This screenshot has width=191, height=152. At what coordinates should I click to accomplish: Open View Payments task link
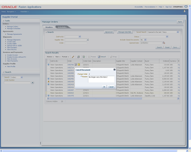(13, 61)
